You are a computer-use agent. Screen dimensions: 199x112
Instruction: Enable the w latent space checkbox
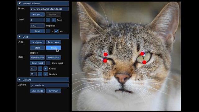click(x=48, y=31)
